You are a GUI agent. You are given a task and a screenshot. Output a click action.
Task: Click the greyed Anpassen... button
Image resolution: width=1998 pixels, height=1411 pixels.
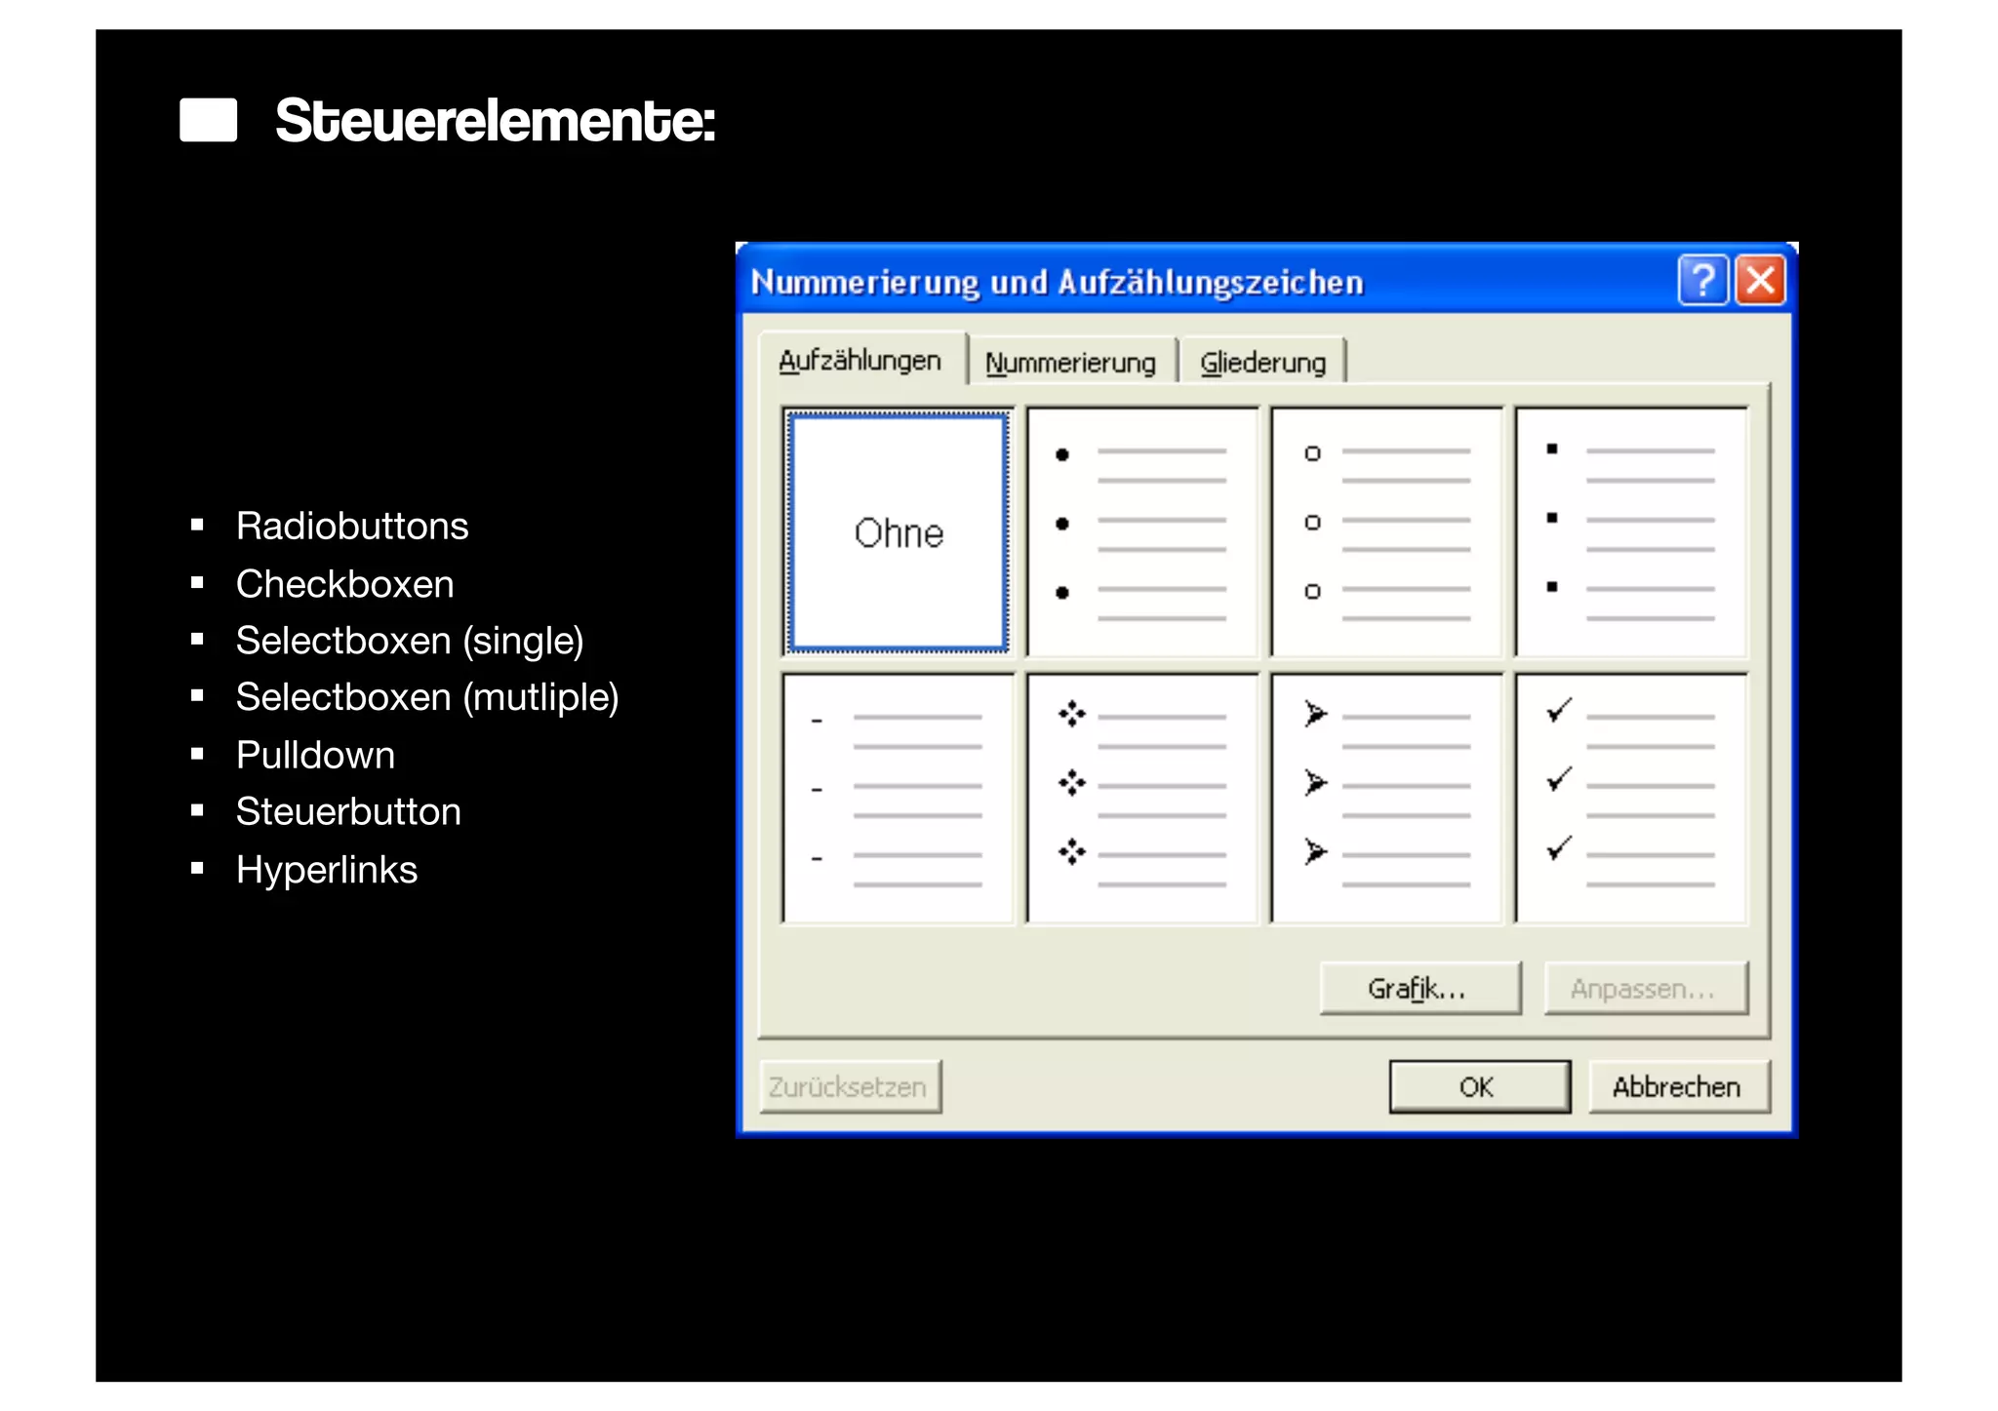pyautogui.click(x=1646, y=989)
